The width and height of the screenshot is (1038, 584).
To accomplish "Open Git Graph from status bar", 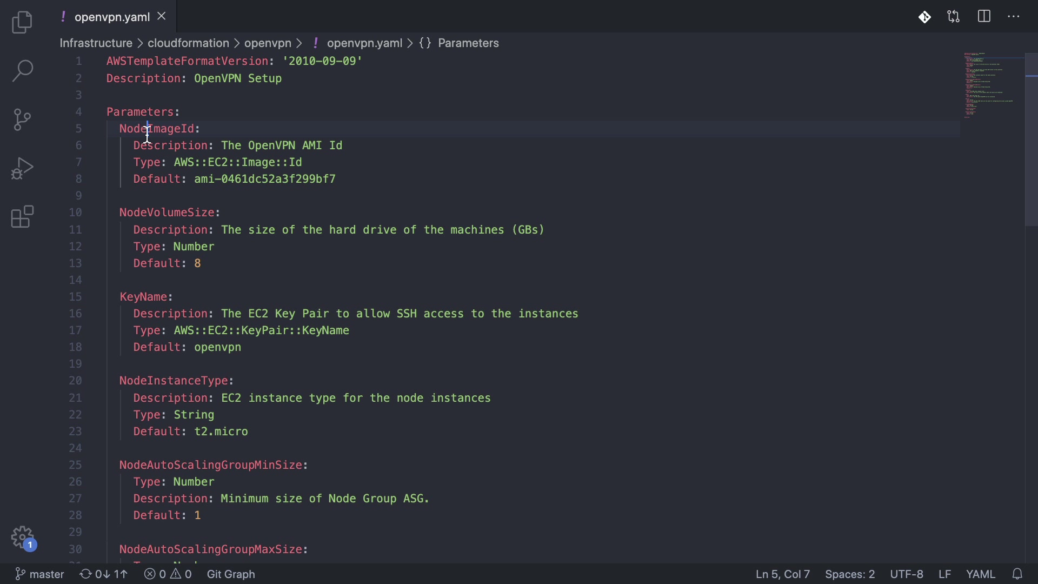I will pos(231,574).
